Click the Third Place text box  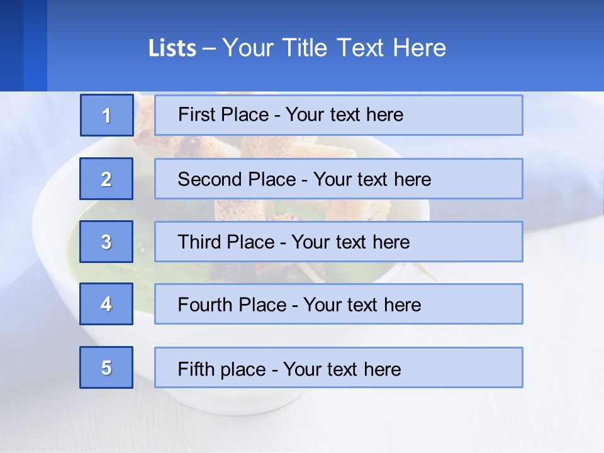point(338,242)
